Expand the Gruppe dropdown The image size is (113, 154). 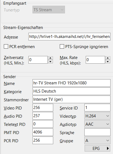(97, 140)
